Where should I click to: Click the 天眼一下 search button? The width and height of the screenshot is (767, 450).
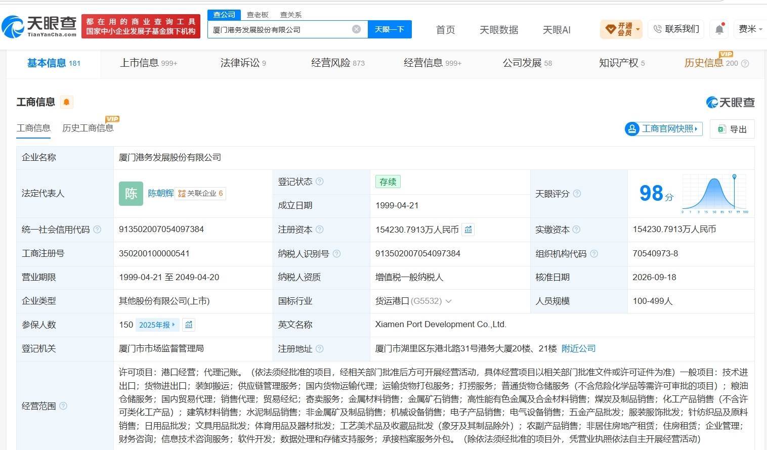390,29
